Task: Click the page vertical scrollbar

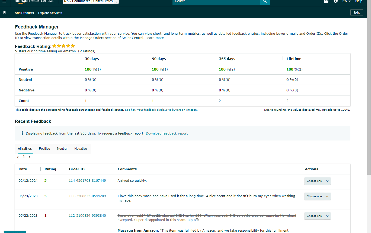Action: click(369, 87)
